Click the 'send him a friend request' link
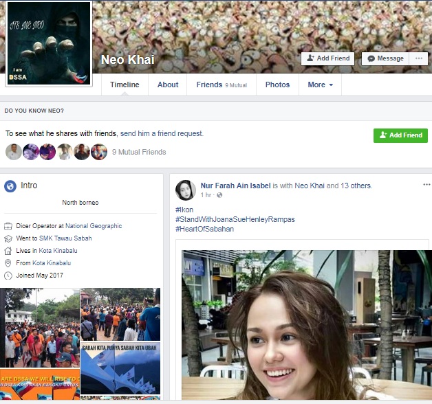Viewport: 432px width, 404px height. (162, 133)
